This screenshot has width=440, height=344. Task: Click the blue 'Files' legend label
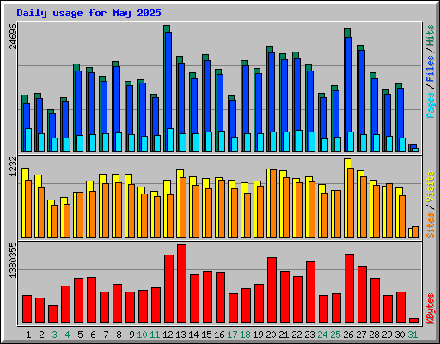pyautogui.click(x=431, y=69)
